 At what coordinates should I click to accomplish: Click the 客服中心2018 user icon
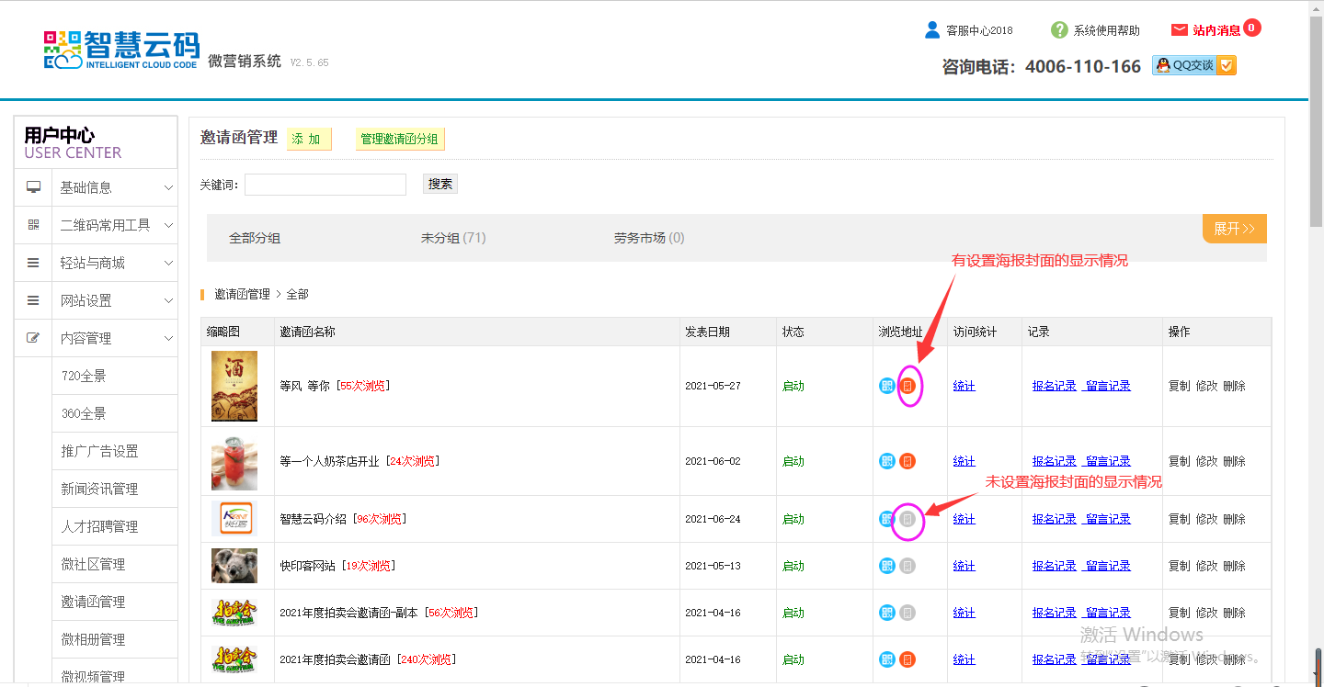pyautogui.click(x=932, y=30)
